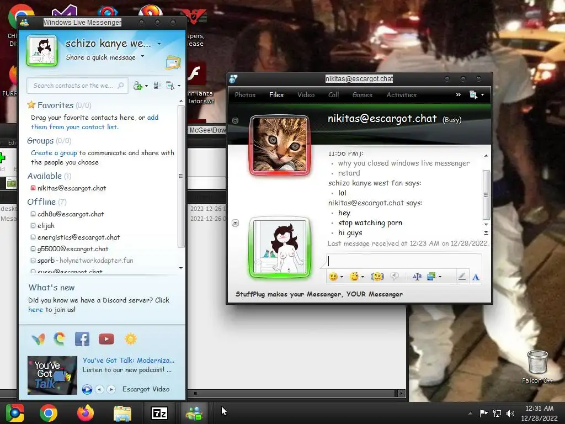The width and height of the screenshot is (565, 424).
Task: Click the background picture icon in chat toolbar
Action: coord(431,277)
